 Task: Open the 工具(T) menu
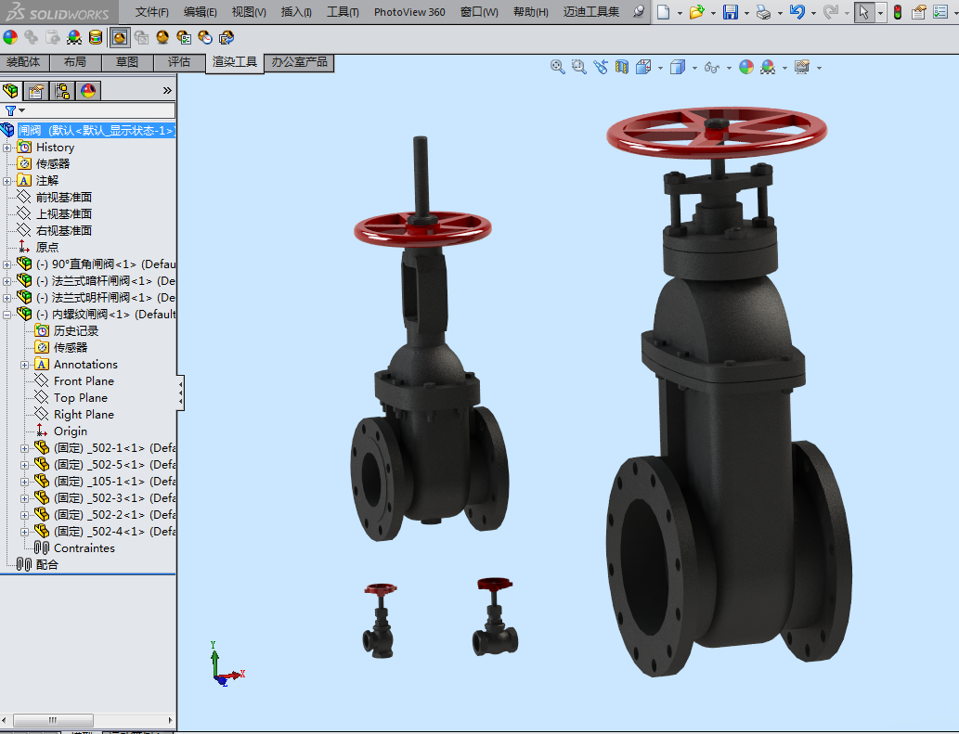click(343, 12)
